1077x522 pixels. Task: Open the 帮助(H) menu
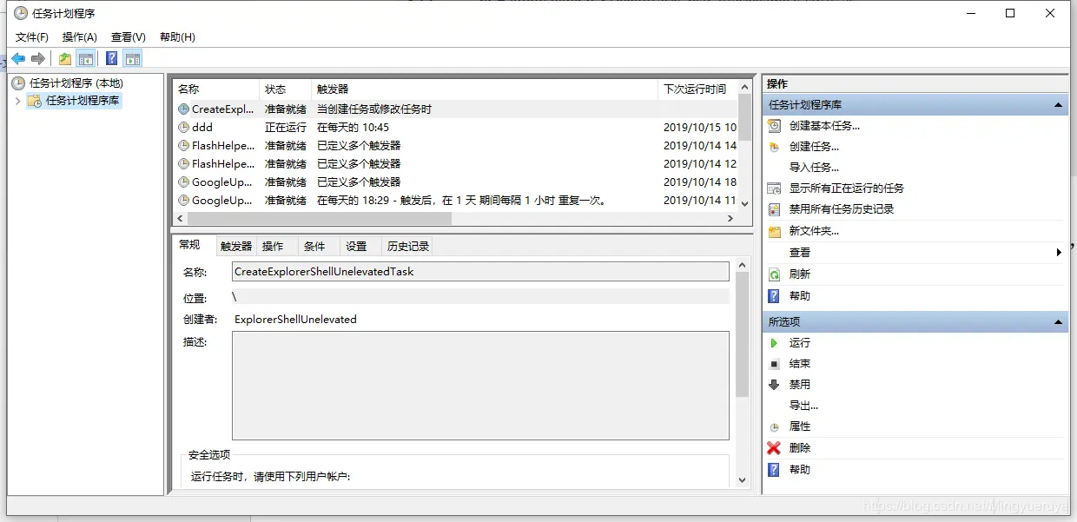(x=177, y=37)
